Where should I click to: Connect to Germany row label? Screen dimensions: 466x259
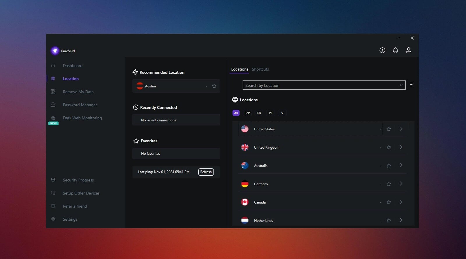(261, 184)
